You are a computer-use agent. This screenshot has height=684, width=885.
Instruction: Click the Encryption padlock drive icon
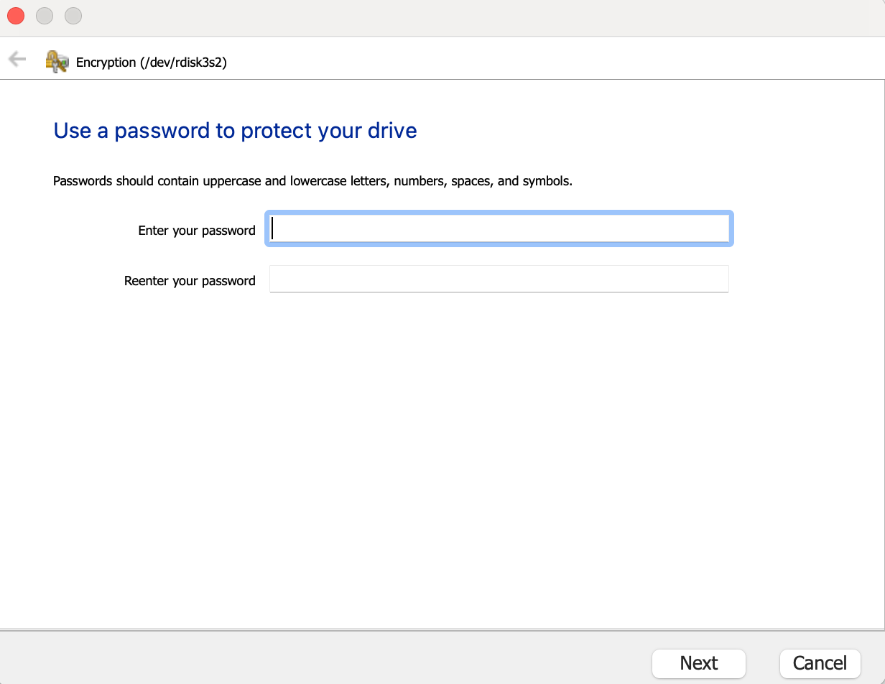tap(57, 61)
